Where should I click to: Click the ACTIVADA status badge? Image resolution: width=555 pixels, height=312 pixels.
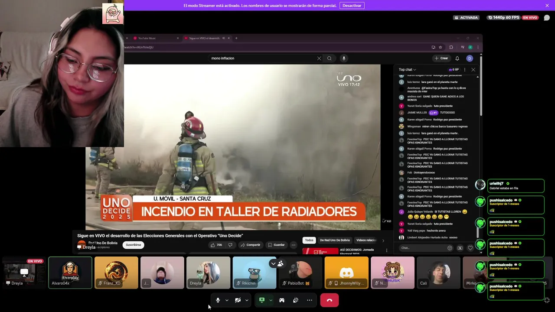tap(467, 18)
